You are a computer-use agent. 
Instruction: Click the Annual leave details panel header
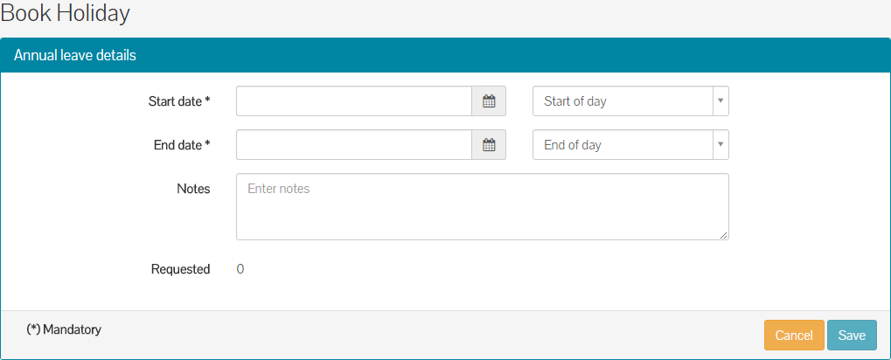(75, 55)
